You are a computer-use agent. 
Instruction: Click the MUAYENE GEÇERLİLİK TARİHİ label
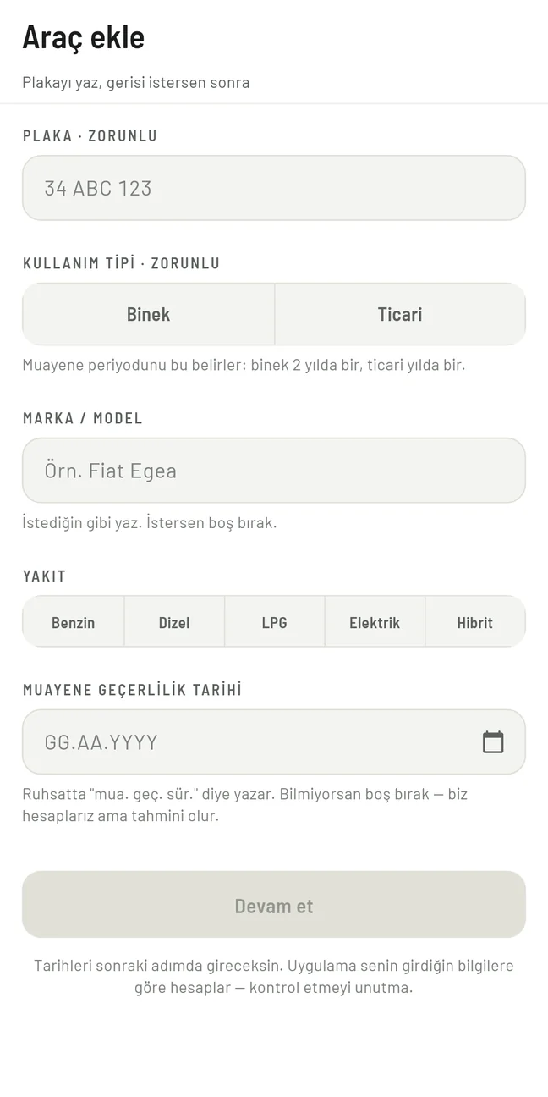tap(133, 690)
